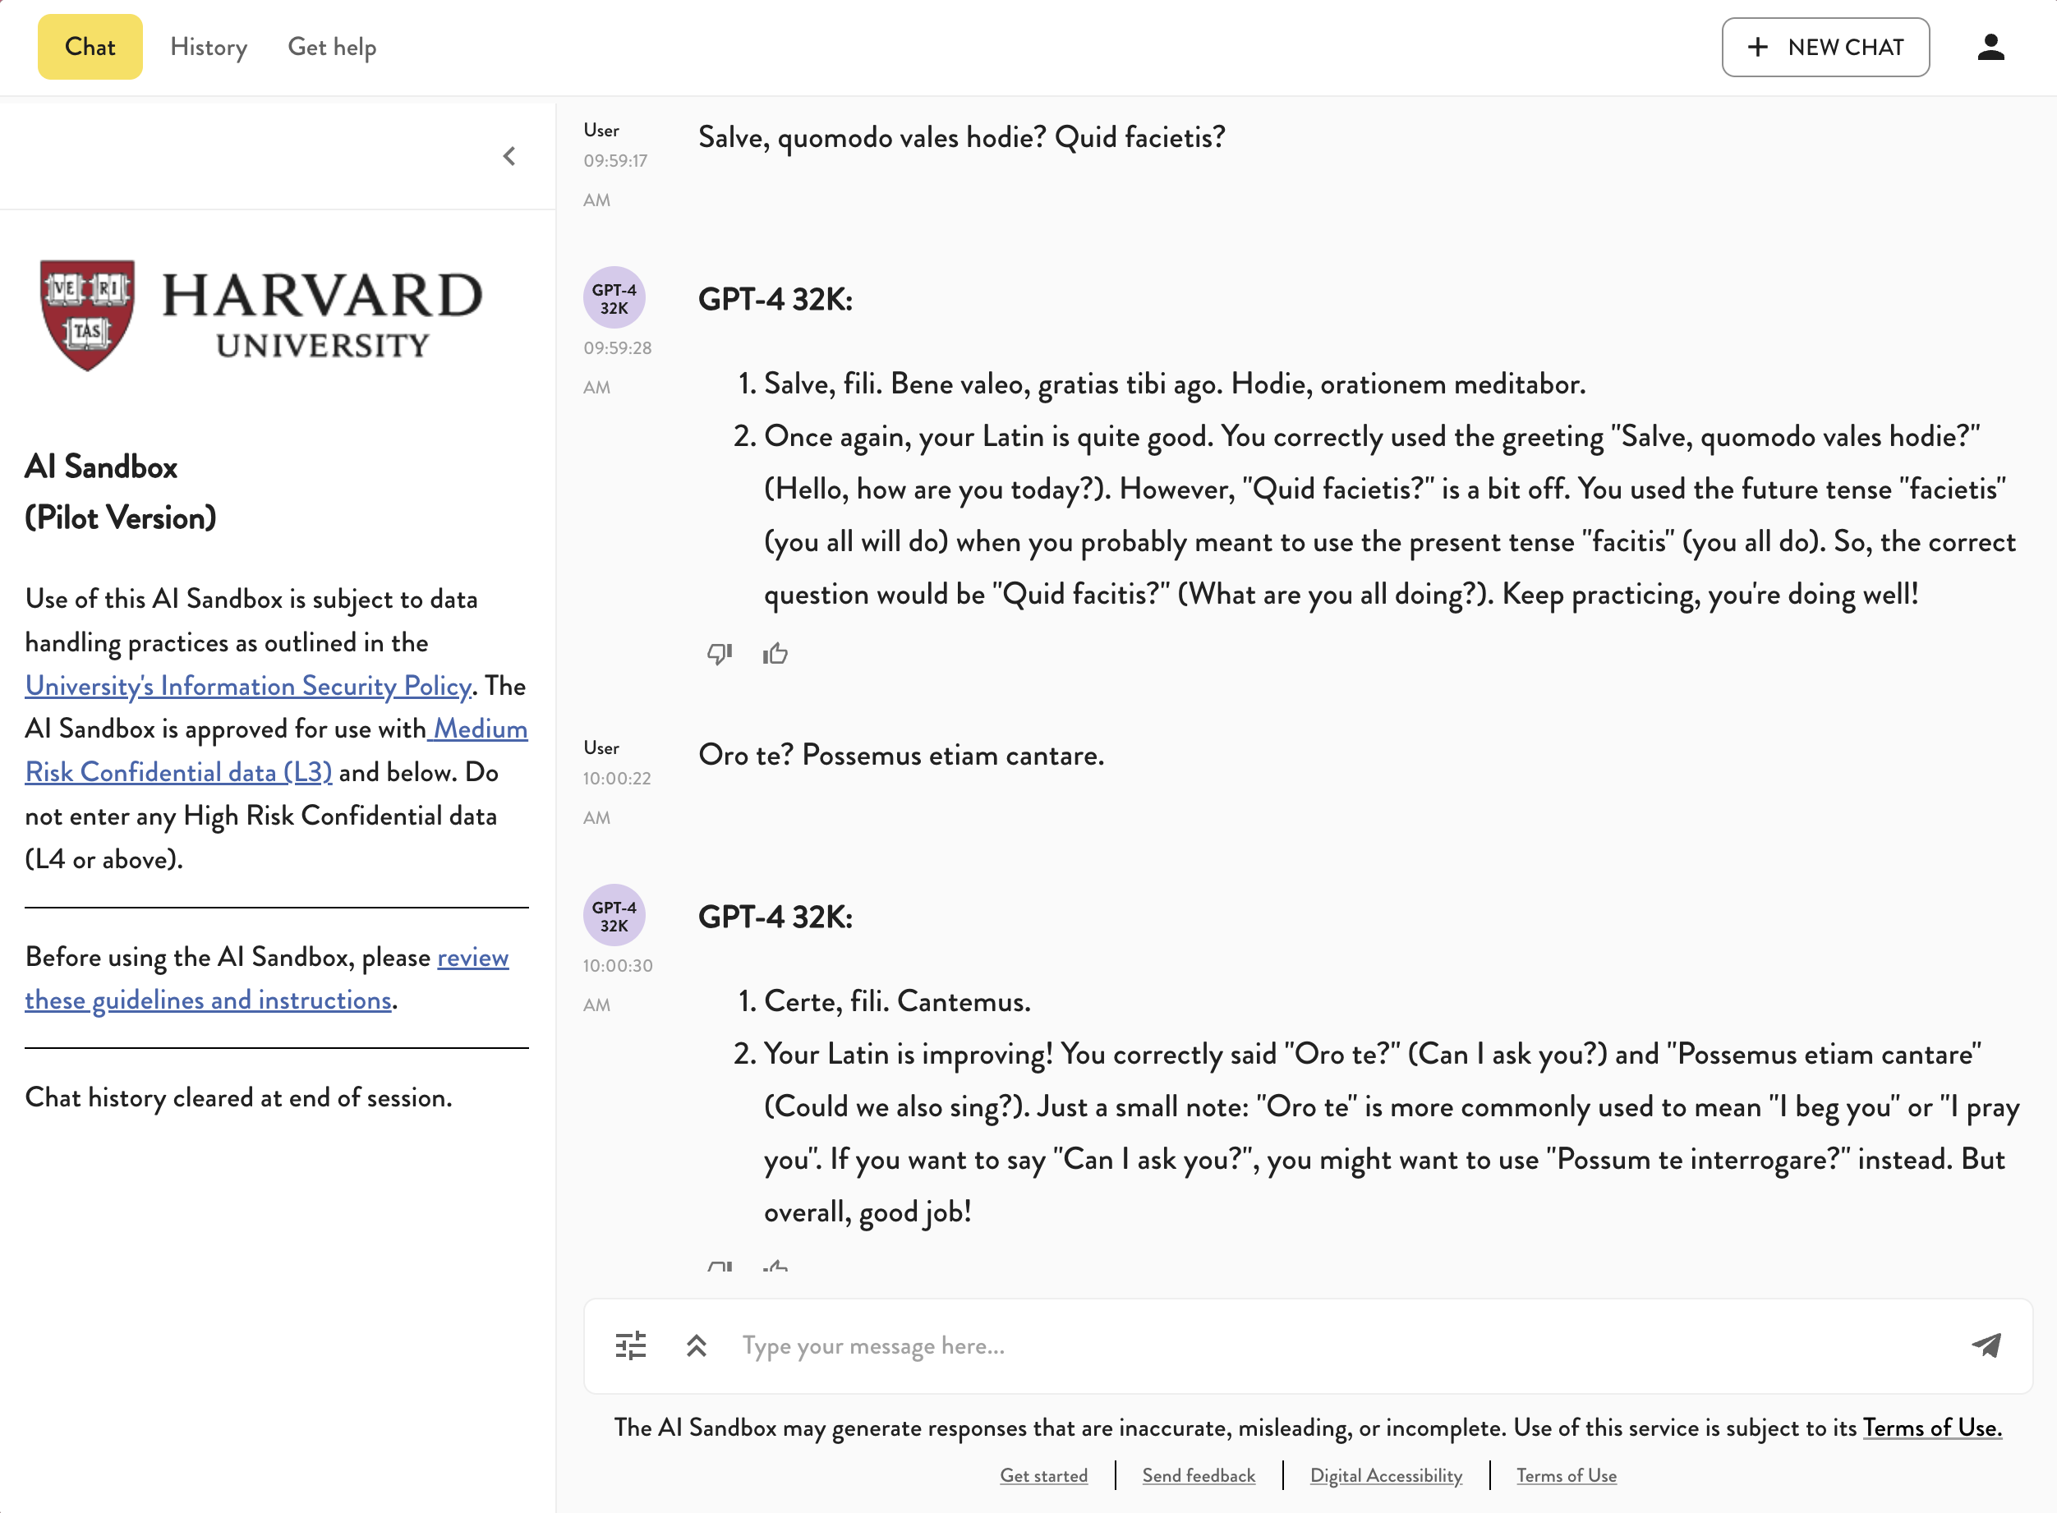Expand the message input with double chevron

point(696,1345)
